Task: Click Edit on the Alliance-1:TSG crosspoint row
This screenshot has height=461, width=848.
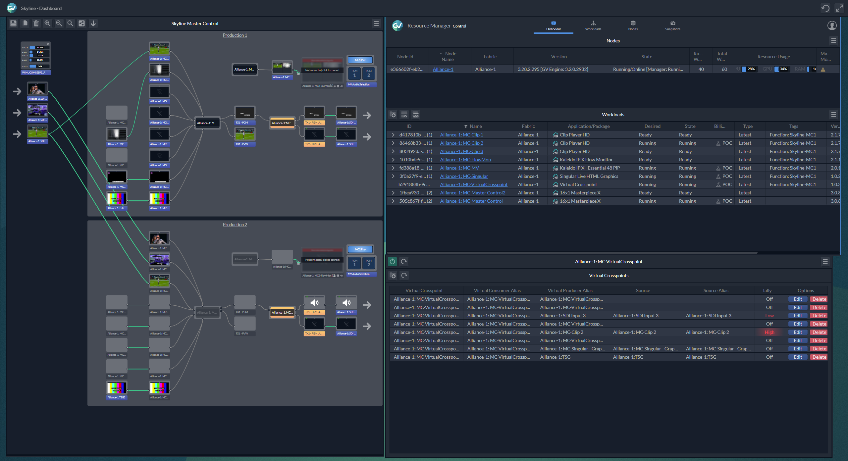Action: pyautogui.click(x=798, y=357)
